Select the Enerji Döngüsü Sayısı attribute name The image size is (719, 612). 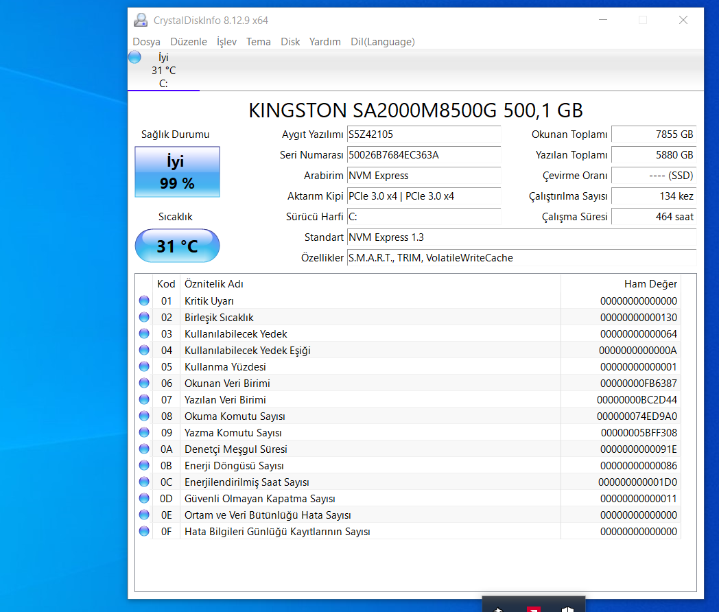[x=234, y=466]
